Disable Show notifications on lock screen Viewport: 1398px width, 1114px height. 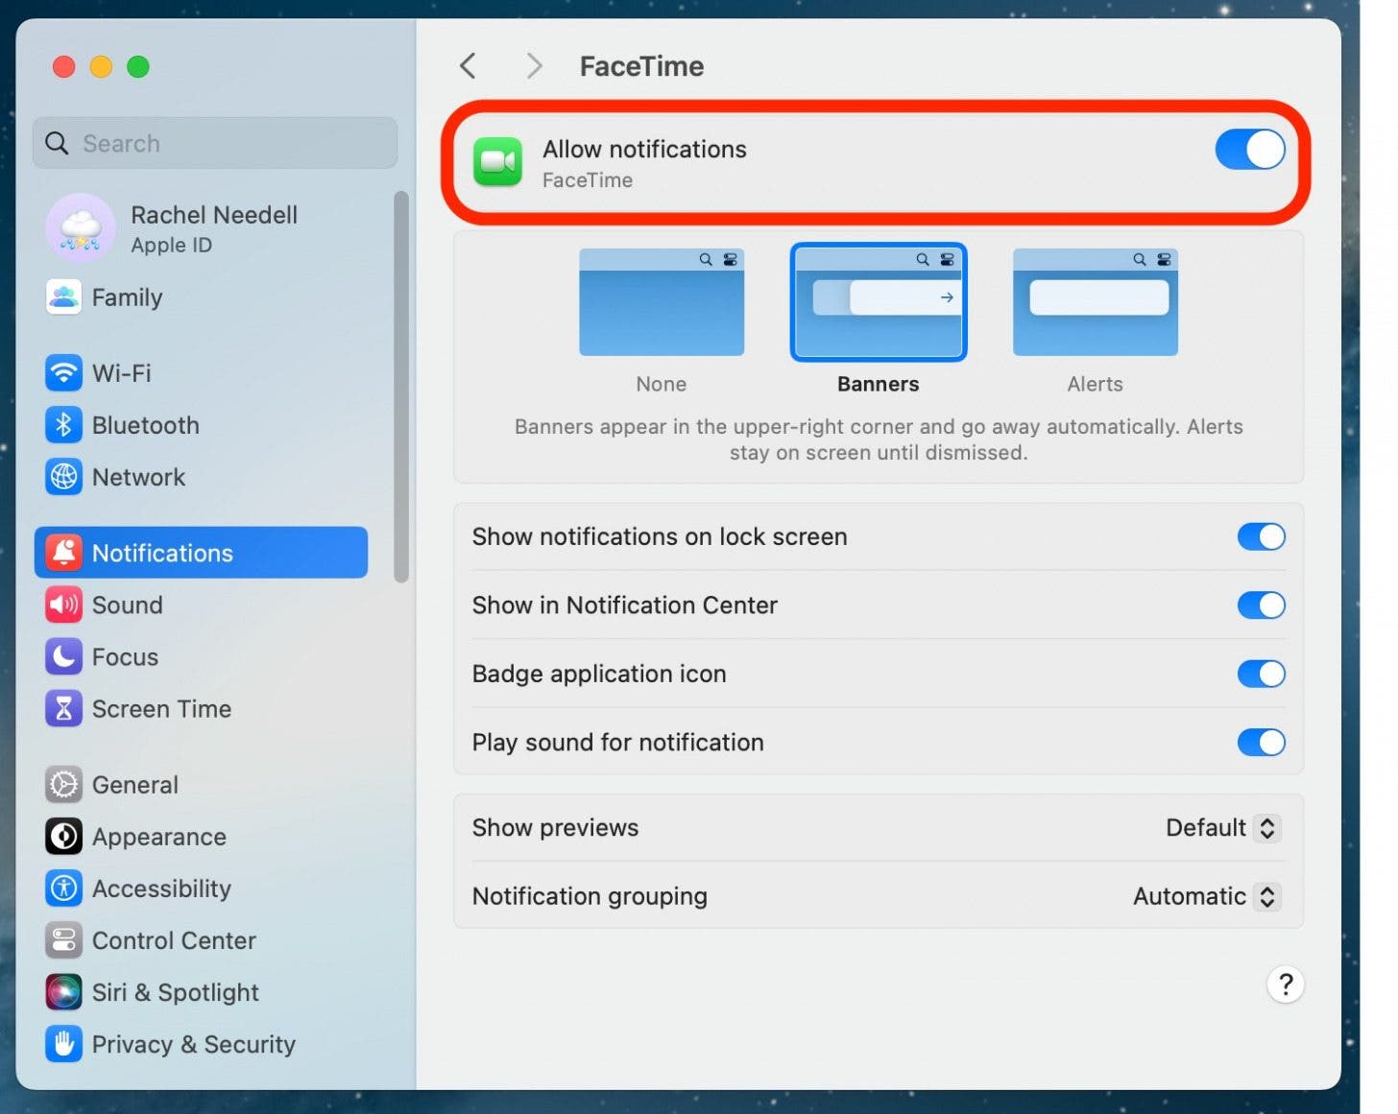point(1261,536)
